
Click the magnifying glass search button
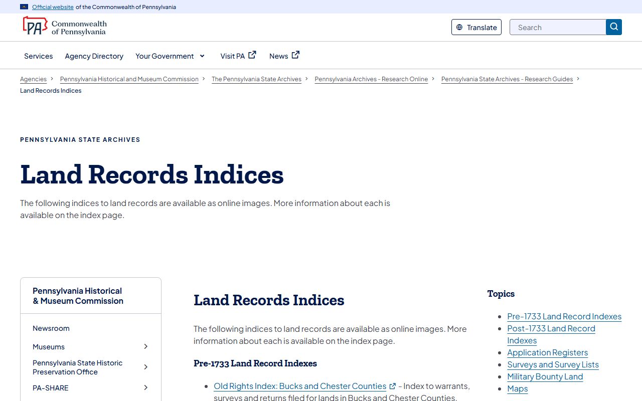tap(614, 27)
